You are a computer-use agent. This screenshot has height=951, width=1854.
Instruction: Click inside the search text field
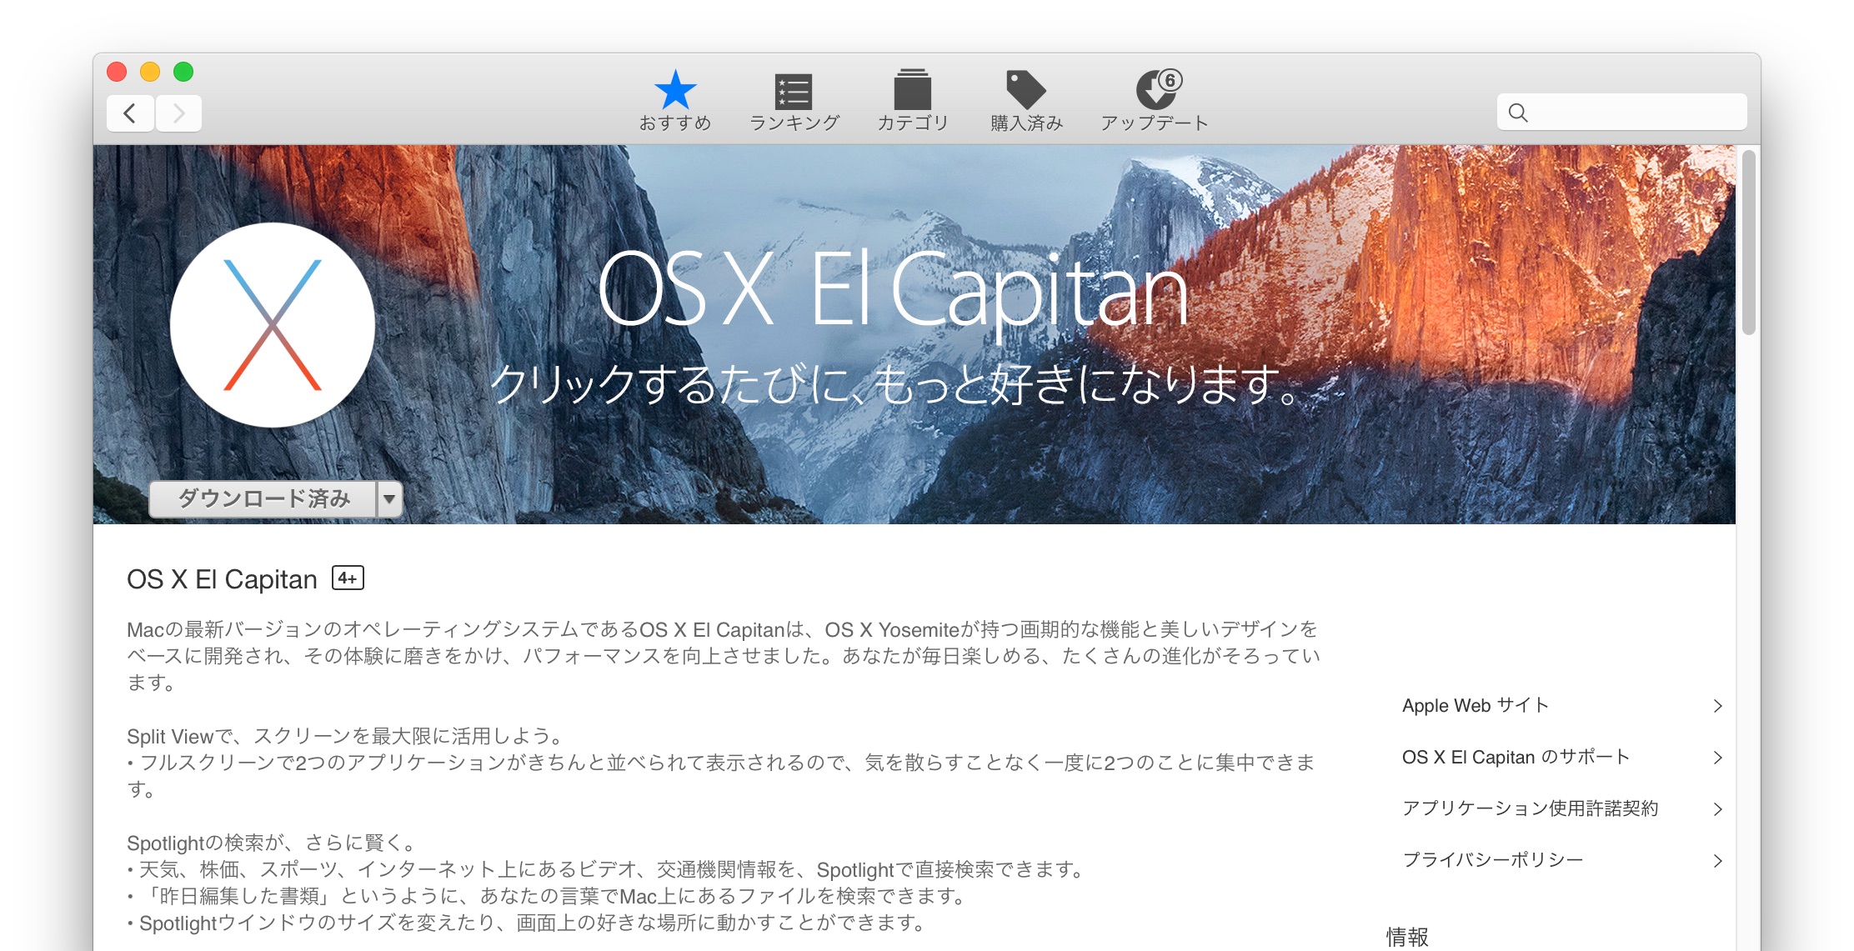(1634, 113)
